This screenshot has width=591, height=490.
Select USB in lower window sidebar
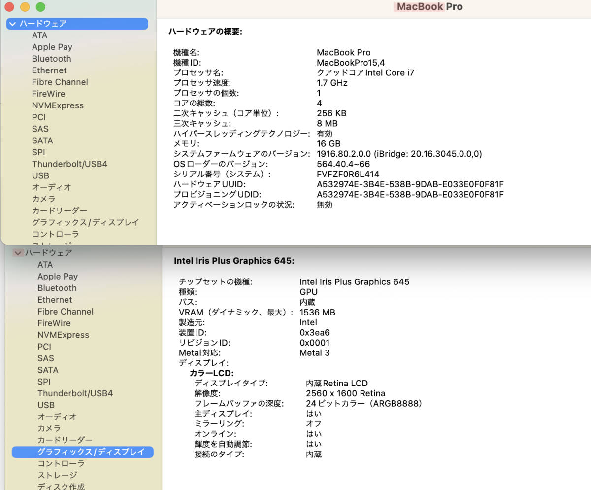tap(46, 405)
